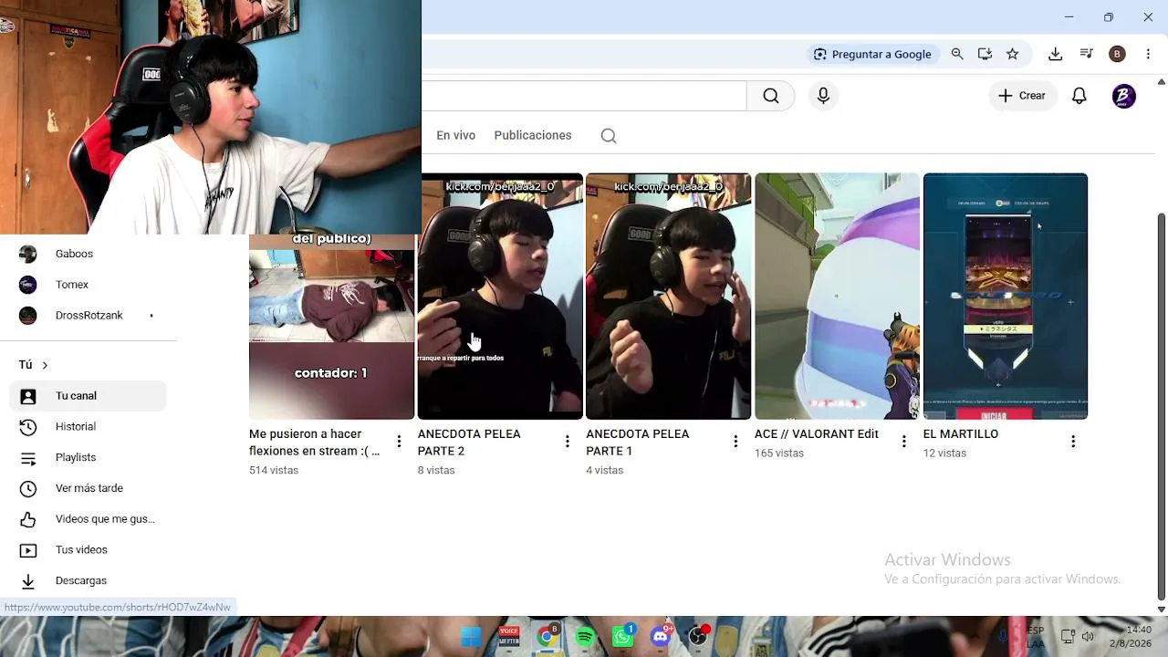Click the Descargas download arrow icon

(x=28, y=581)
